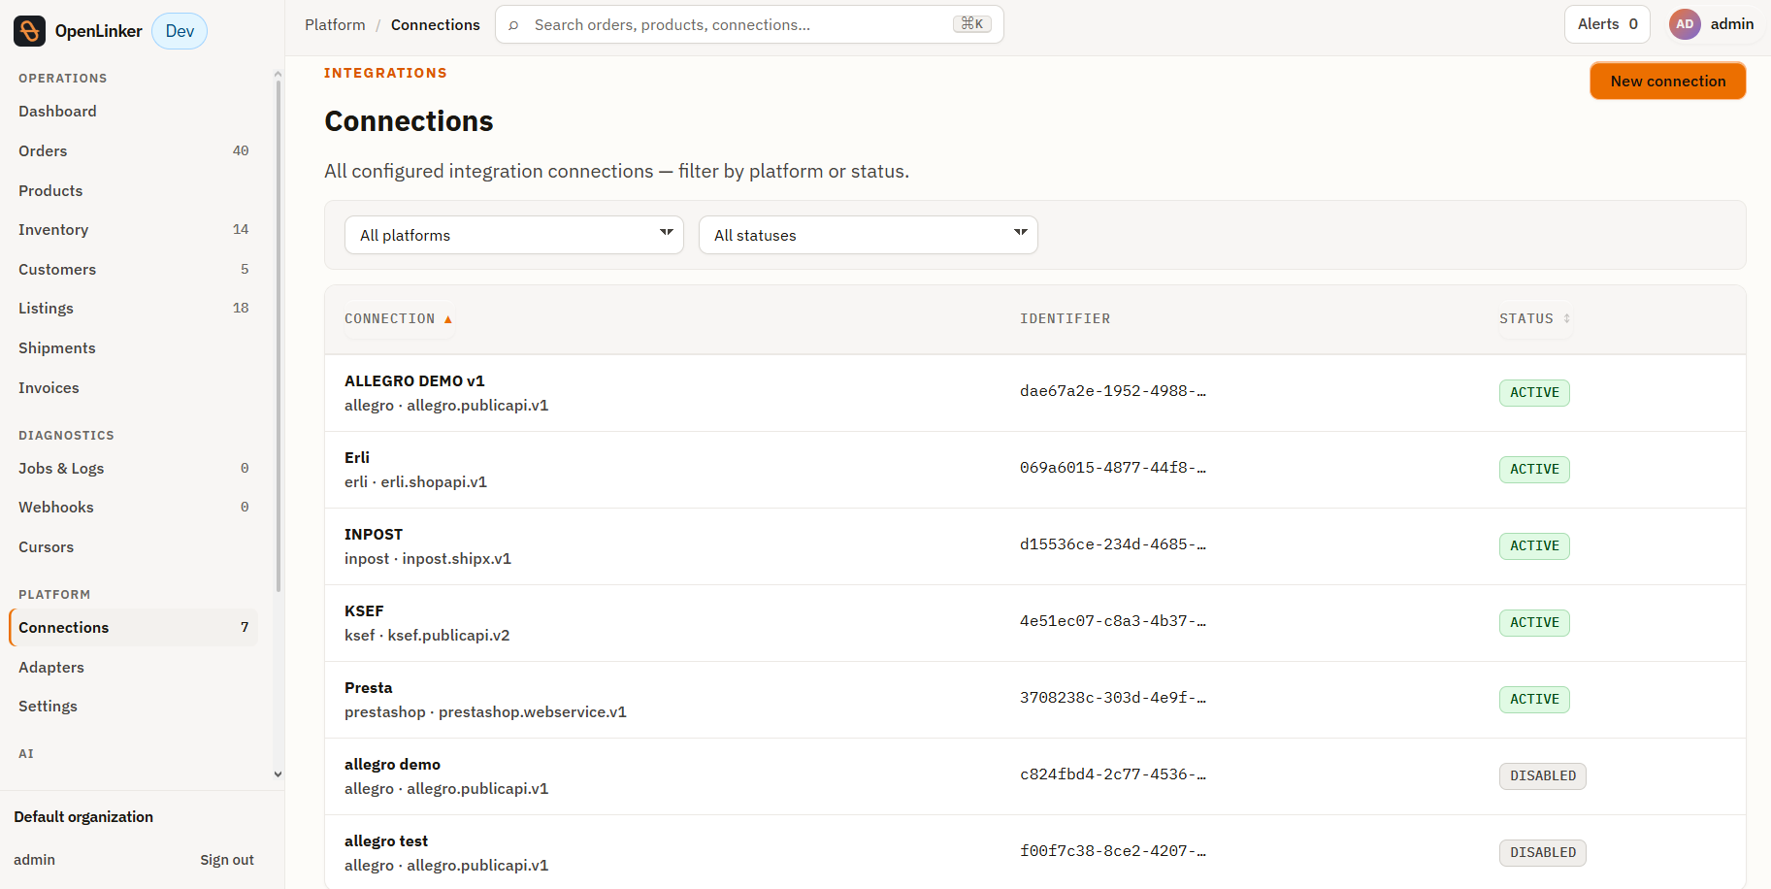Screen dimensions: 1771x889
Task: Click the search magnifier icon
Action: pyautogui.click(x=513, y=25)
